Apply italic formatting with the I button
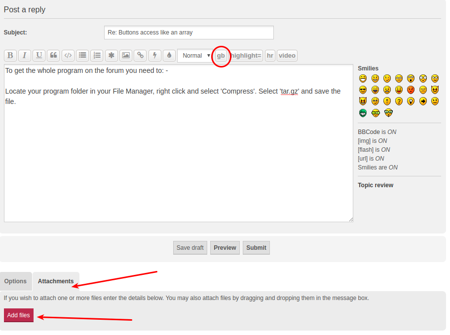 pos(25,55)
